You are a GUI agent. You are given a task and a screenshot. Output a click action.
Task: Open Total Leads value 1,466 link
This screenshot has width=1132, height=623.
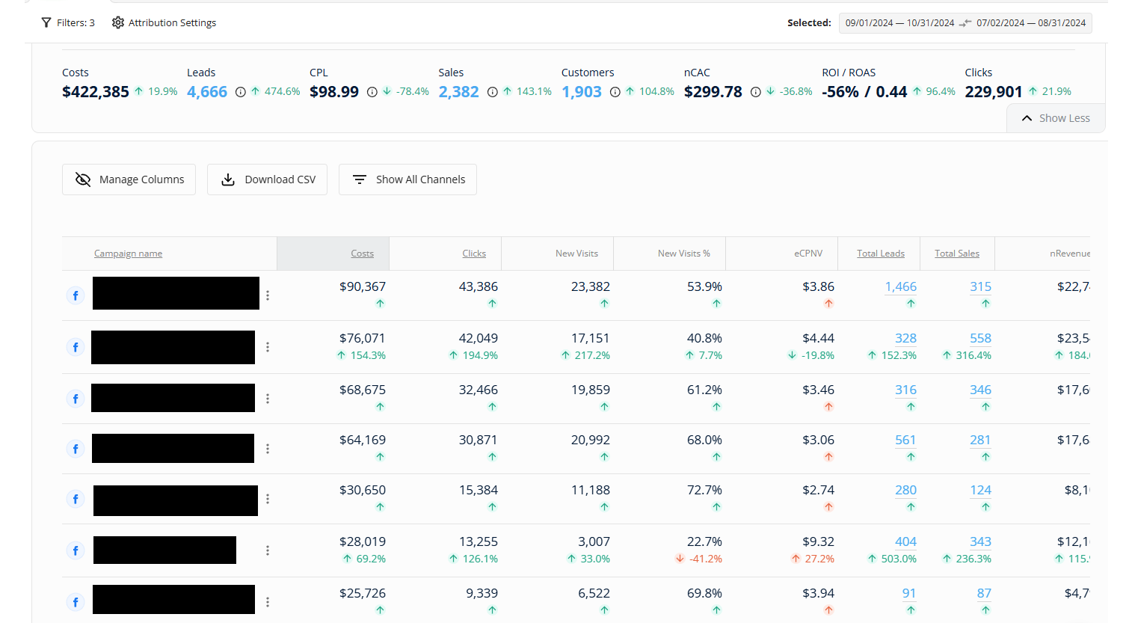(x=900, y=286)
